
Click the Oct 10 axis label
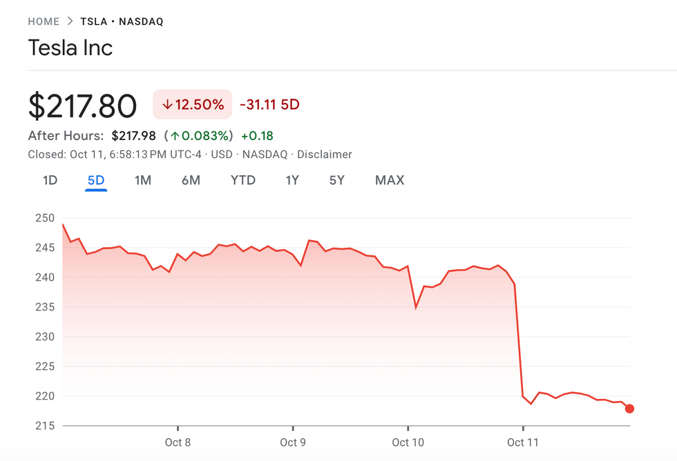pyautogui.click(x=408, y=442)
